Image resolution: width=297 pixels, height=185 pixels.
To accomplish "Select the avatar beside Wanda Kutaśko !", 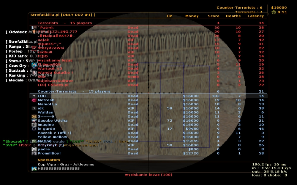I will pos(34,73).
